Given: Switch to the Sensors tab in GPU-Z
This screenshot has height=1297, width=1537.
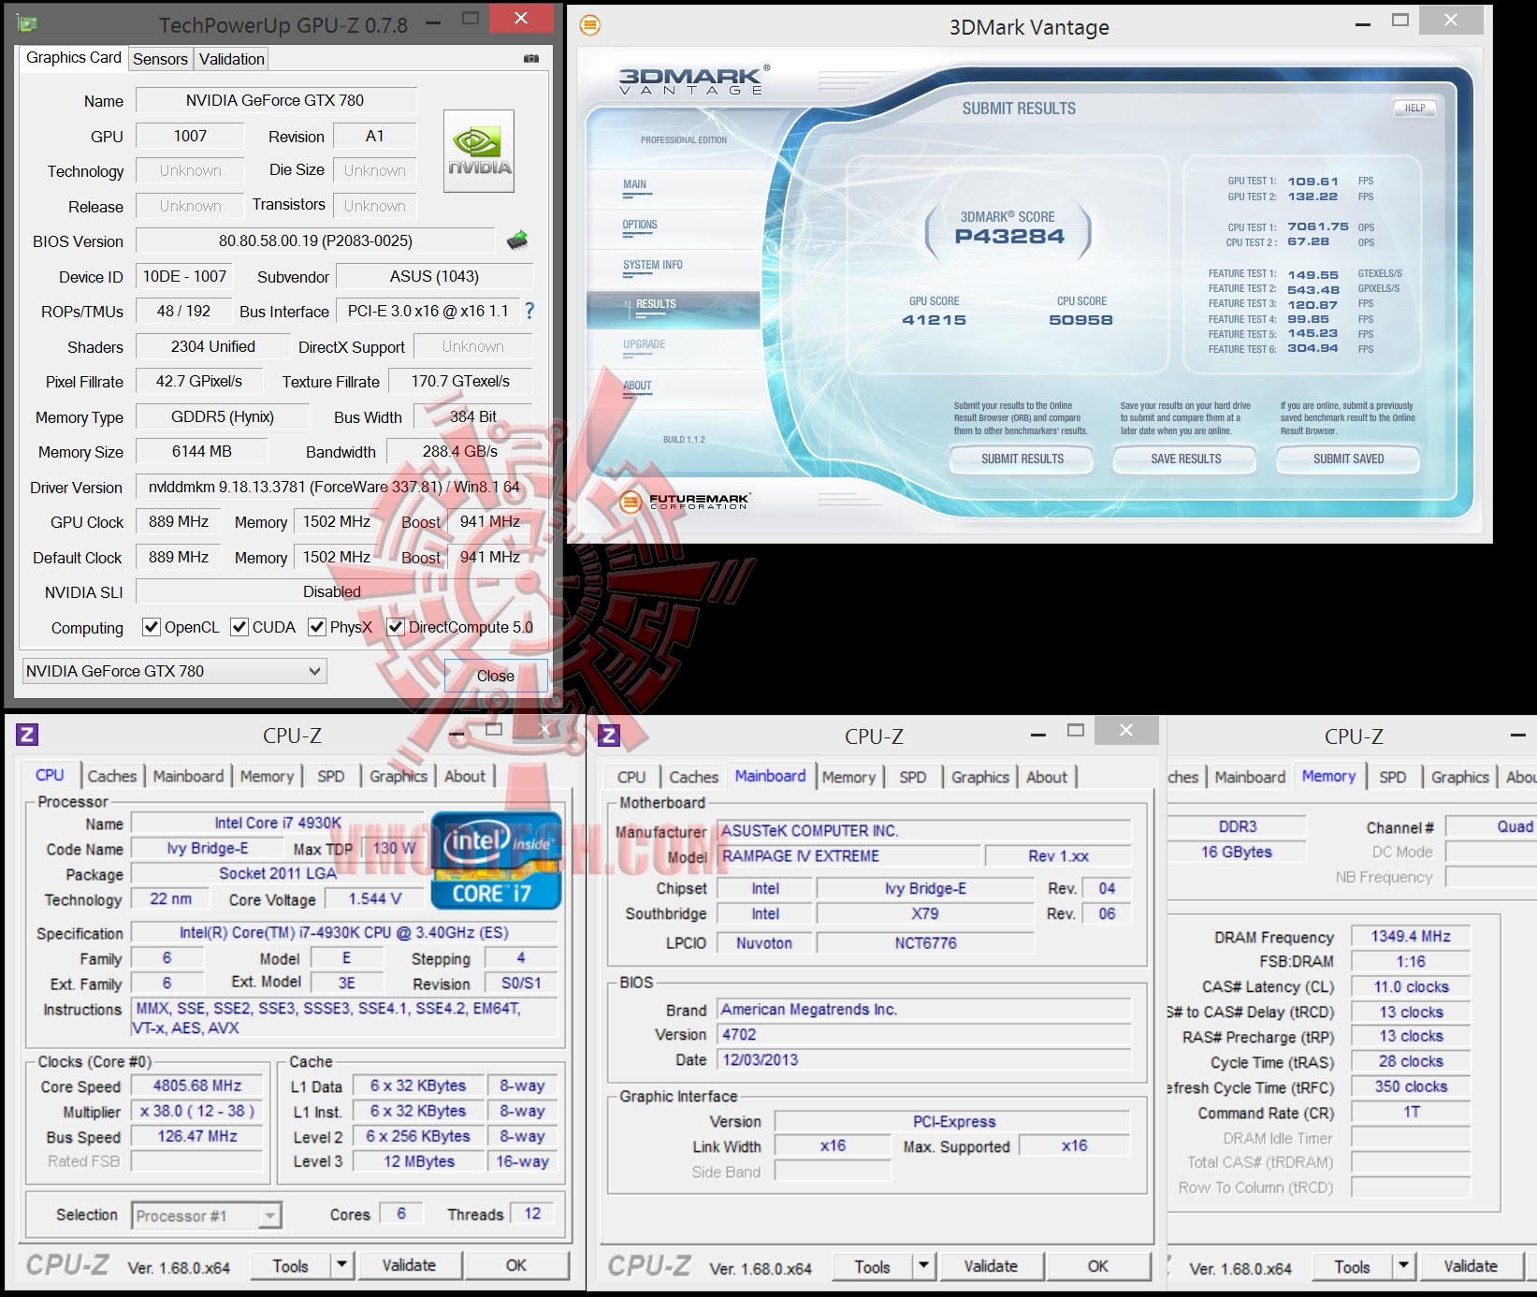Looking at the screenshot, I should click(160, 59).
